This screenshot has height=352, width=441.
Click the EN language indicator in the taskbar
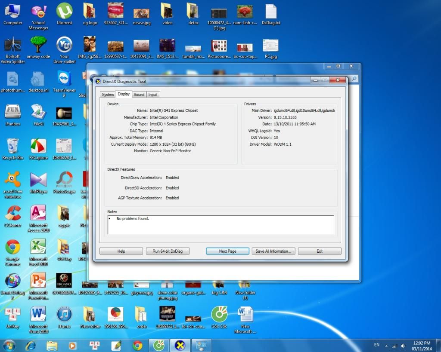coord(377,345)
